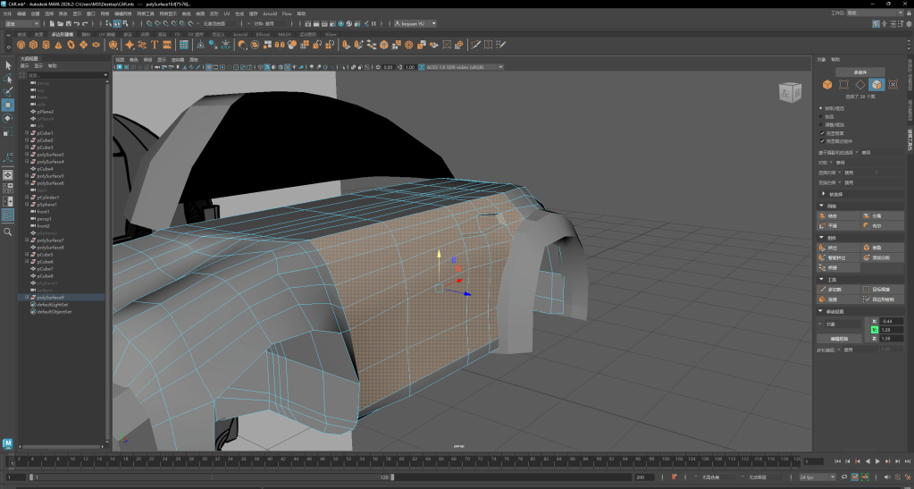Select polySurface9 in the outliner
The height and width of the screenshot is (489, 914).
point(50,298)
